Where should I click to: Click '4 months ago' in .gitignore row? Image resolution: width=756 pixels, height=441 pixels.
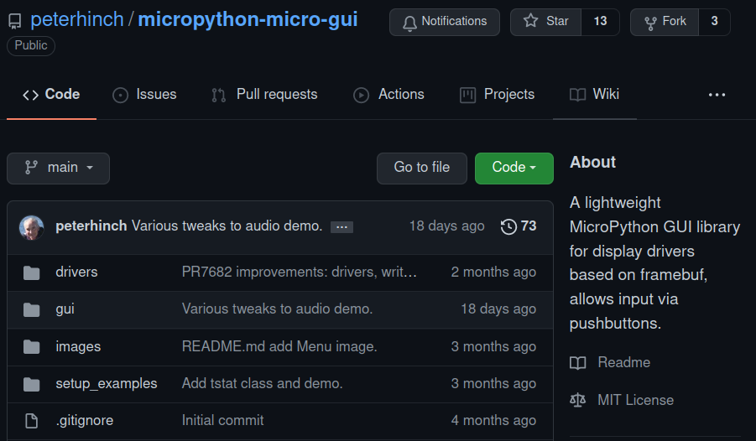493,420
